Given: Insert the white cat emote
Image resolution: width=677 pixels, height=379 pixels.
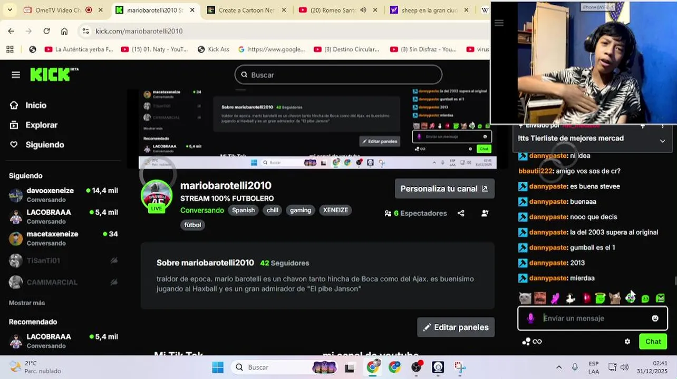Looking at the screenshot, I should (525, 298).
